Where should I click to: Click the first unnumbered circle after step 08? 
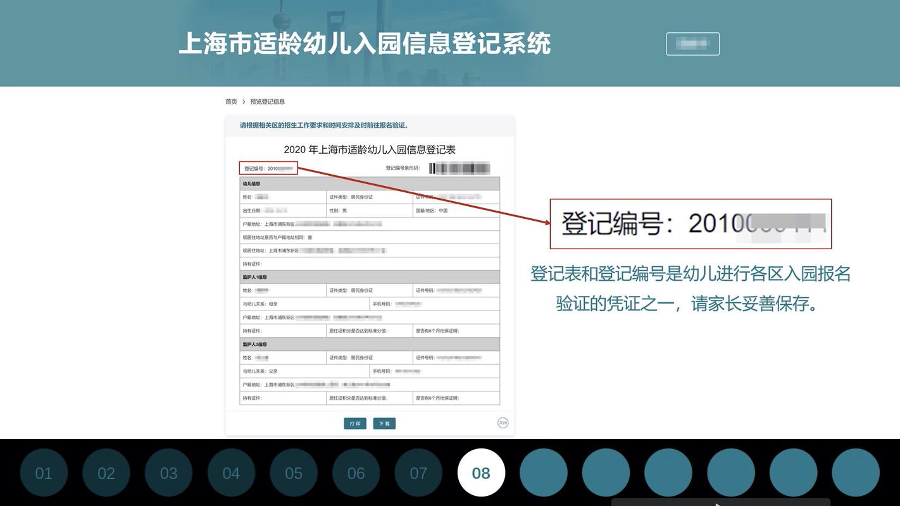[544, 472]
